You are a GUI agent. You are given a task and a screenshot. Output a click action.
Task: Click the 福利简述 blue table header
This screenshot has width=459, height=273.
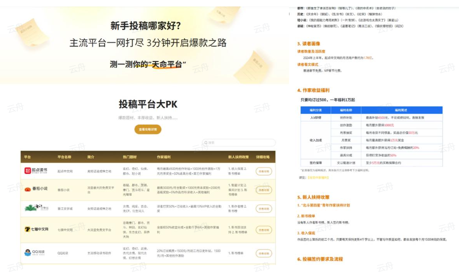click(x=401, y=110)
